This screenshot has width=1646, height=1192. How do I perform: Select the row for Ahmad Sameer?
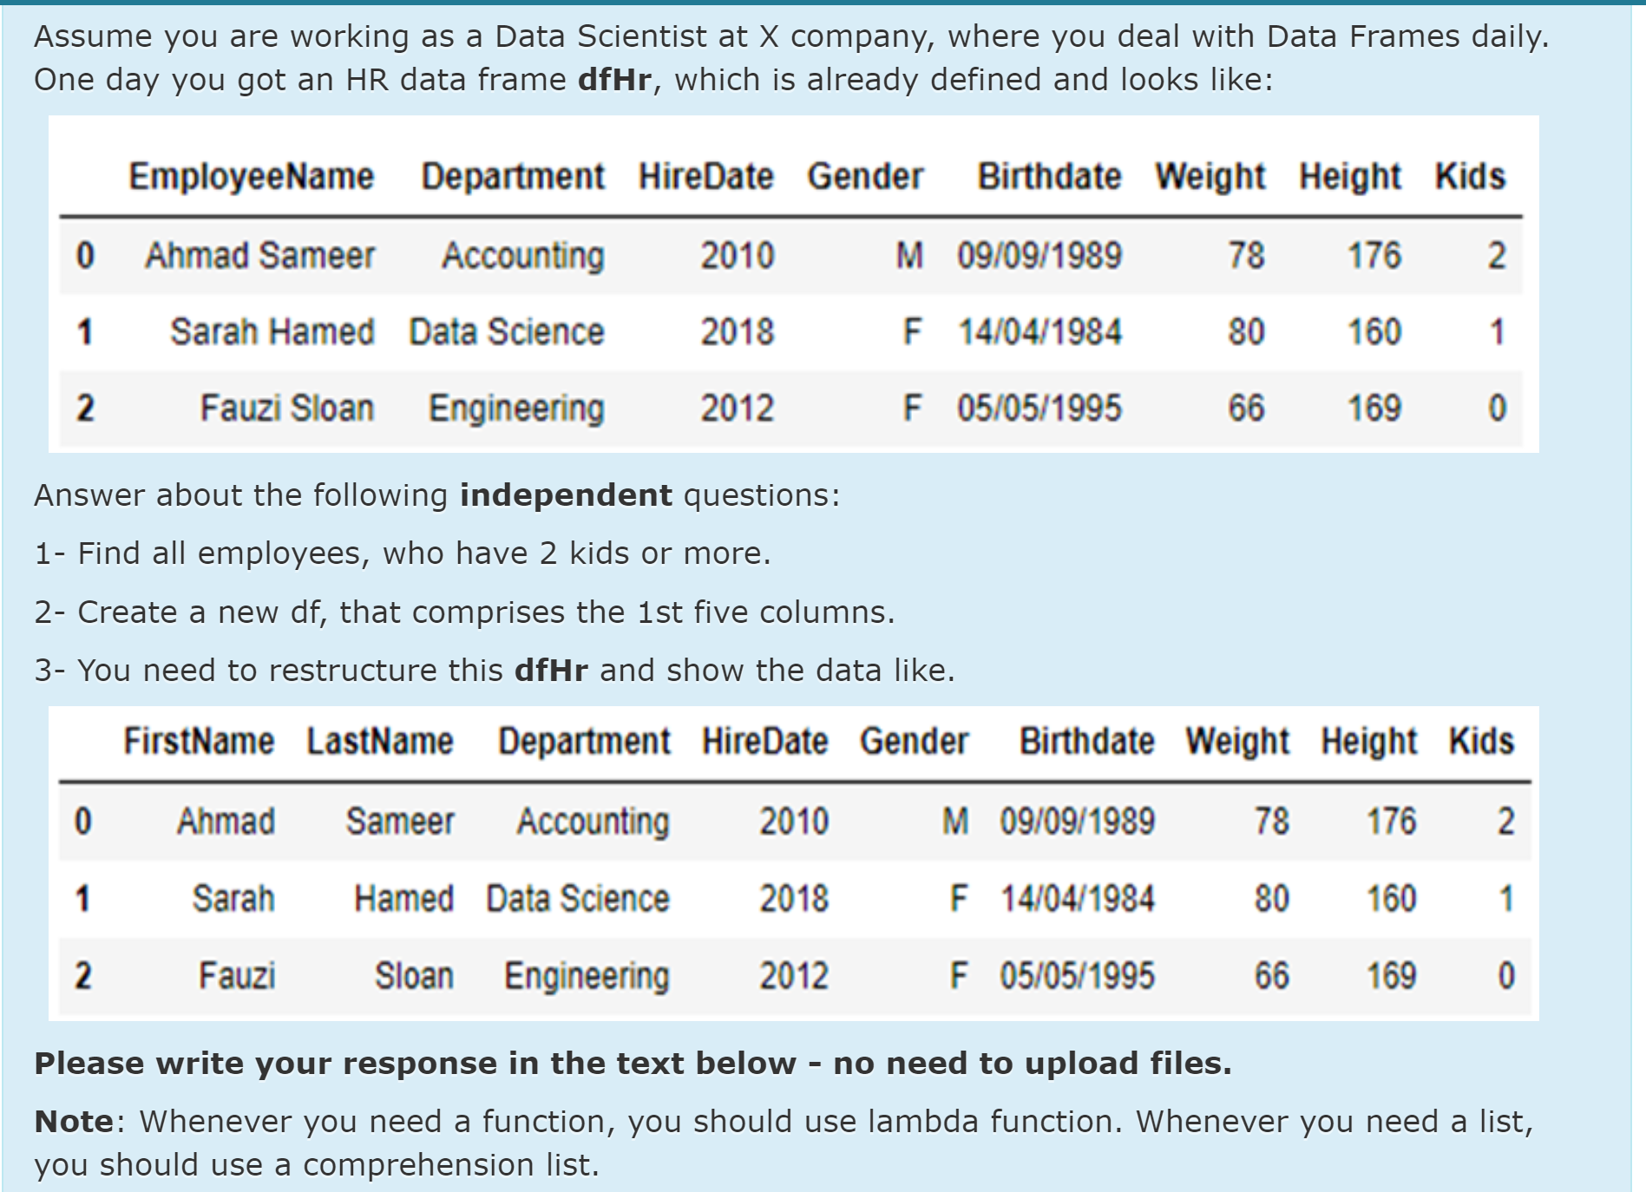click(x=259, y=254)
